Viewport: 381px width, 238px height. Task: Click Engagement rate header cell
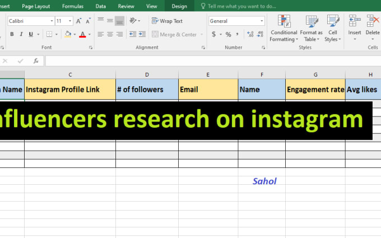[315, 90]
